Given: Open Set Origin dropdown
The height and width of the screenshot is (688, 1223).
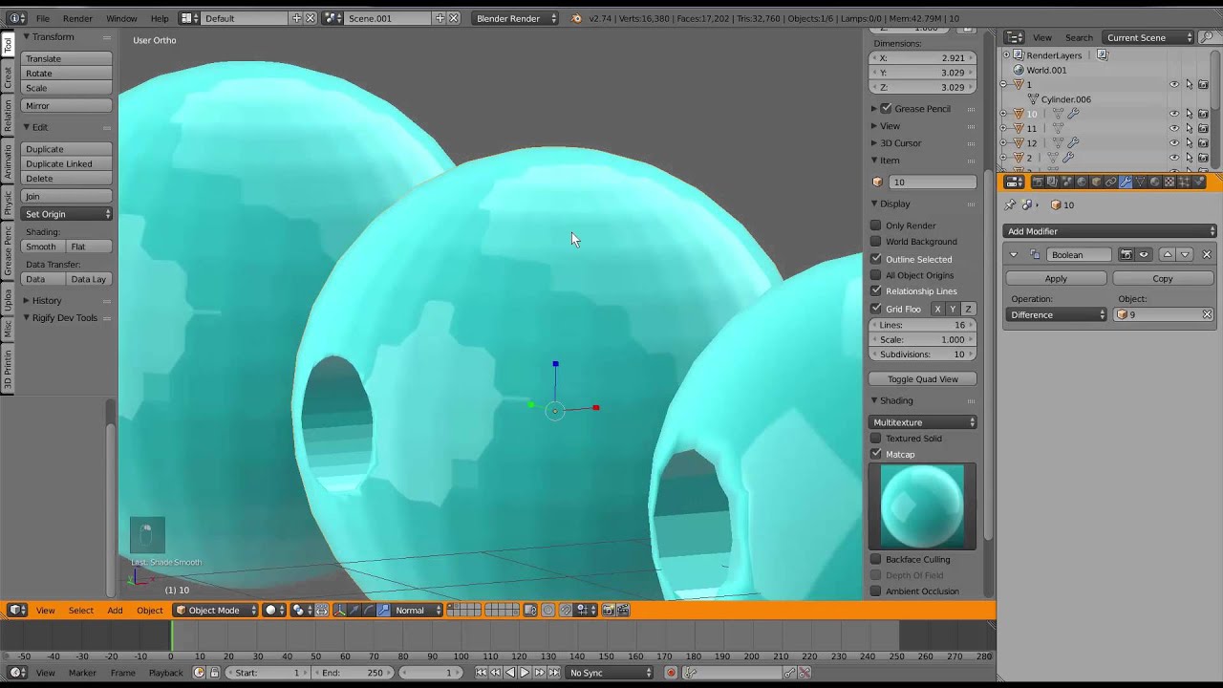Looking at the screenshot, I should (x=67, y=214).
